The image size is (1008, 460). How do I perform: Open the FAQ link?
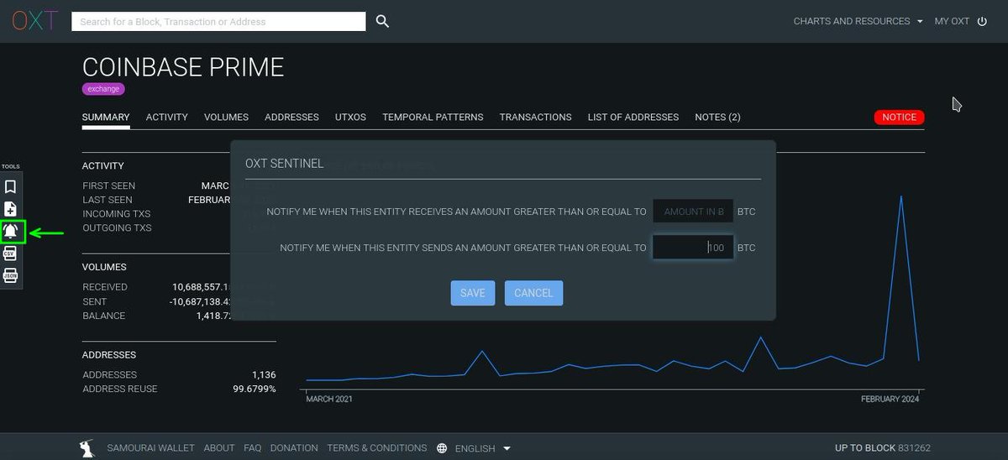tap(253, 448)
